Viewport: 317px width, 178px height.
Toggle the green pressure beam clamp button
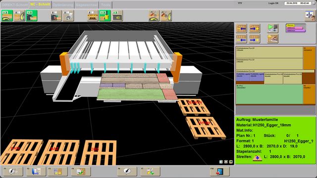point(32,16)
